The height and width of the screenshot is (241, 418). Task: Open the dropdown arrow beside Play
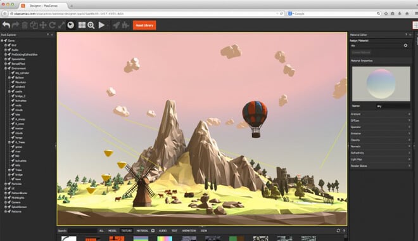pyautogui.click(x=108, y=25)
